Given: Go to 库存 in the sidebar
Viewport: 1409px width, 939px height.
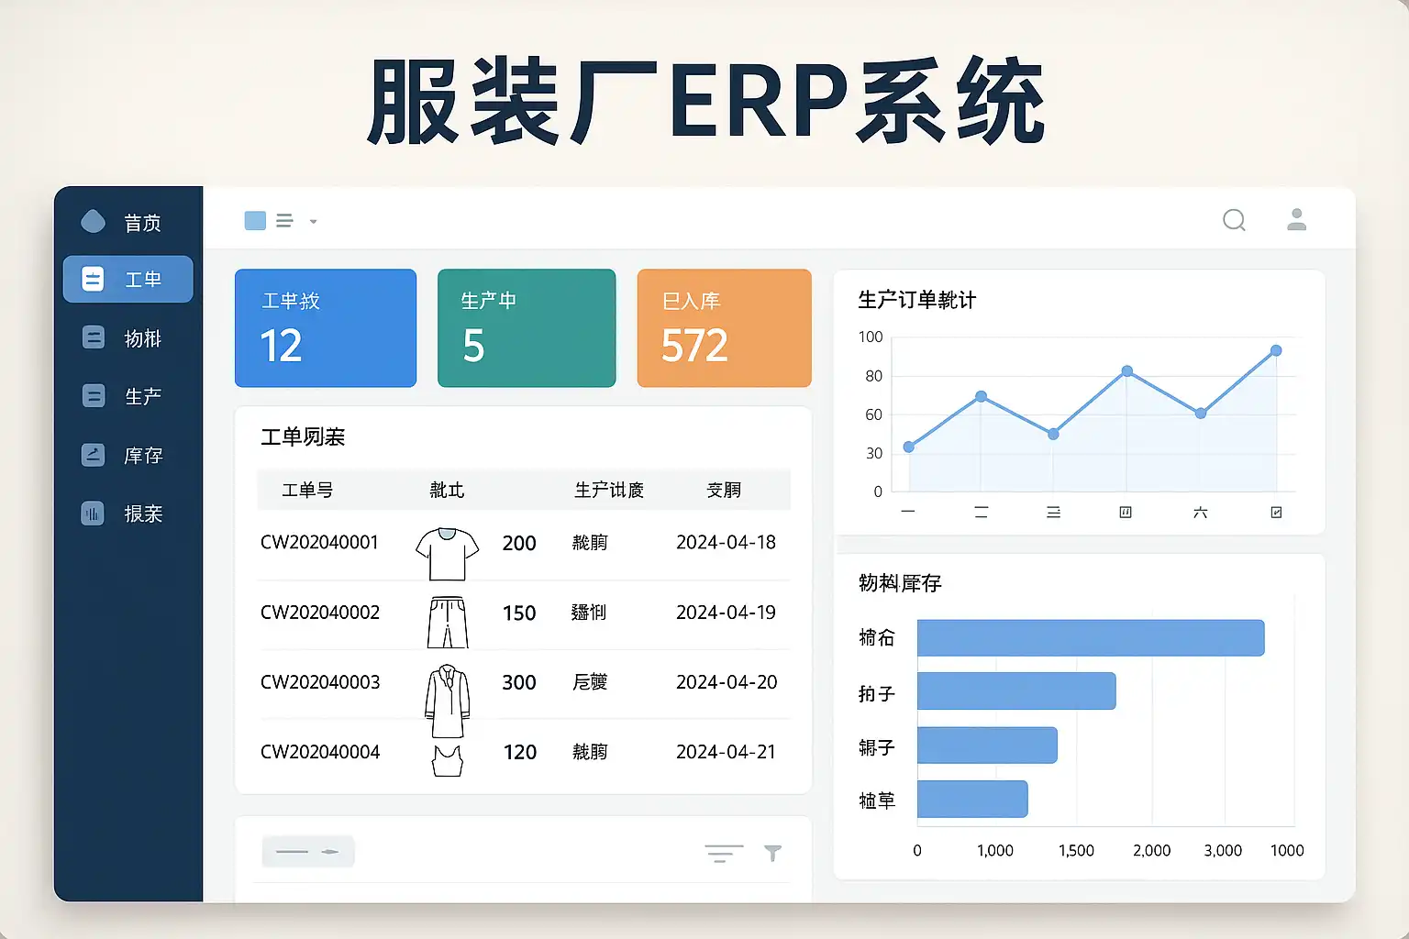Looking at the screenshot, I should coord(128,455).
